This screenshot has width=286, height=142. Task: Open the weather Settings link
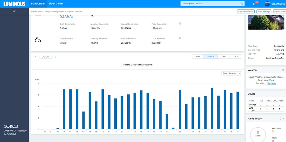click(272, 83)
